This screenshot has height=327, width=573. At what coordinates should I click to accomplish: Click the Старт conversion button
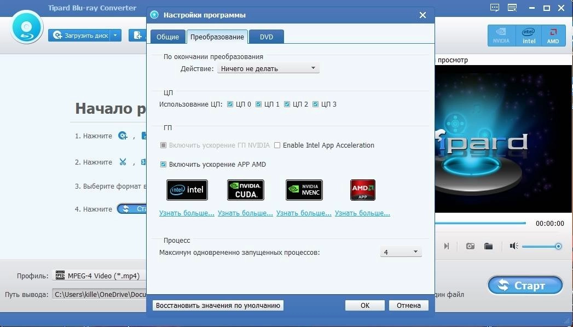(x=525, y=285)
